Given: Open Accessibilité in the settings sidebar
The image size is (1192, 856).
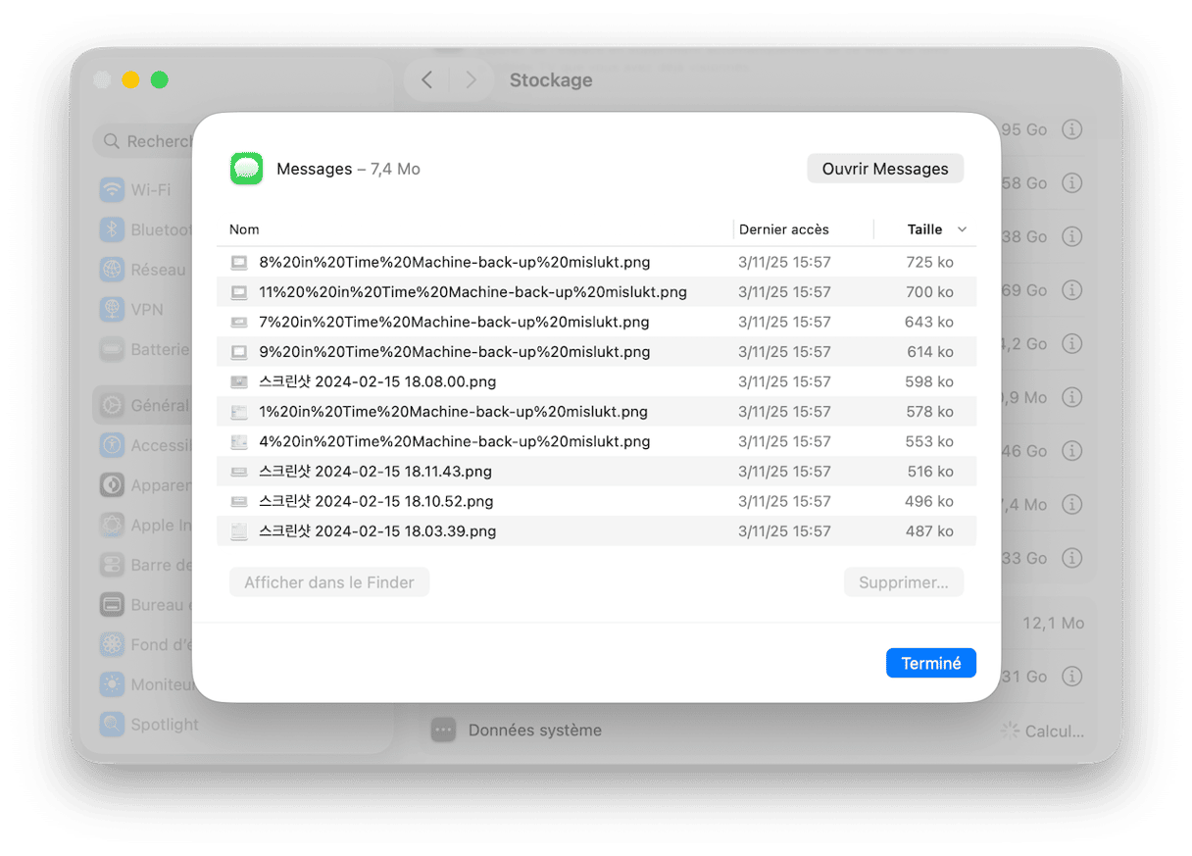Looking at the screenshot, I should [145, 445].
